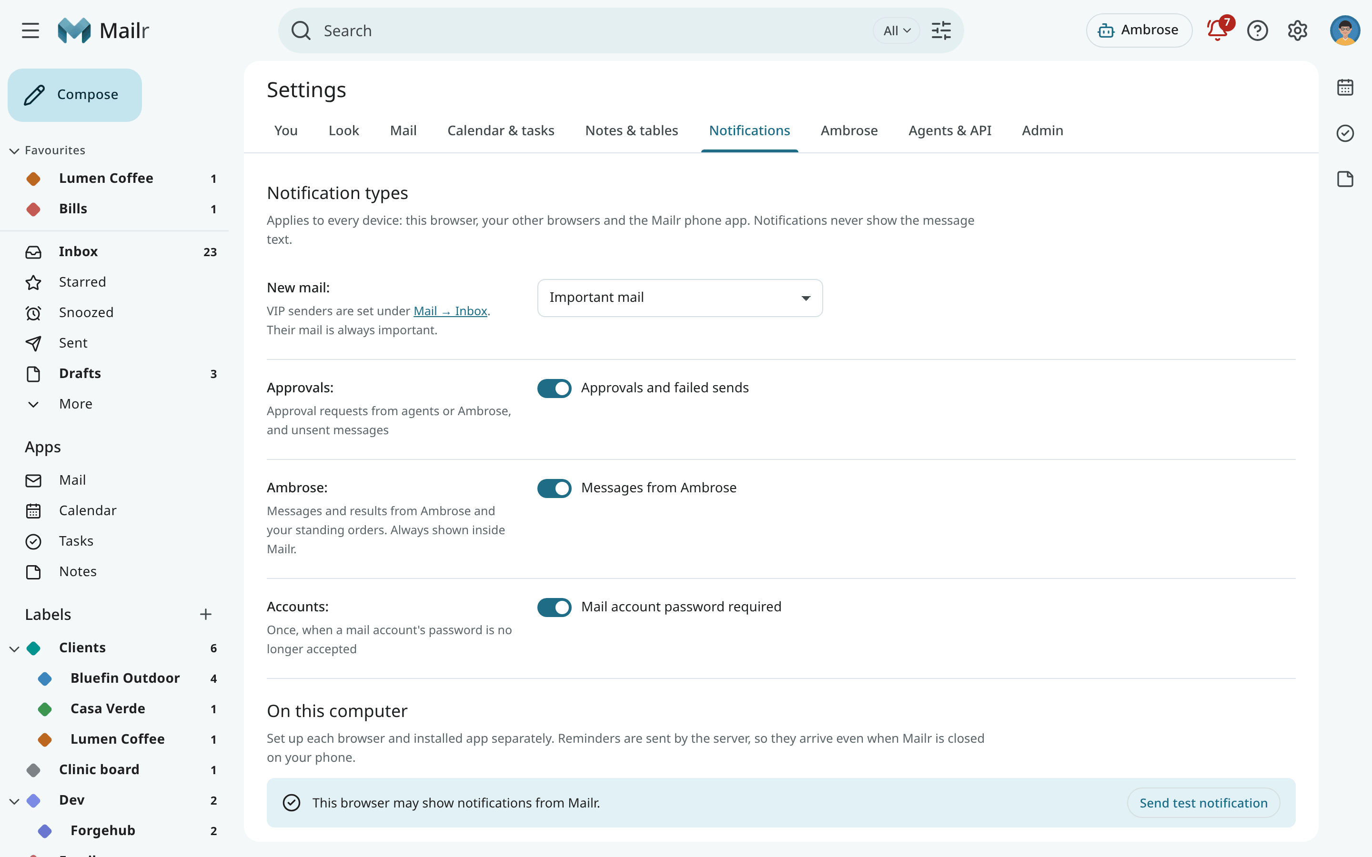Click Send test notification button
The height and width of the screenshot is (857, 1372).
point(1203,803)
